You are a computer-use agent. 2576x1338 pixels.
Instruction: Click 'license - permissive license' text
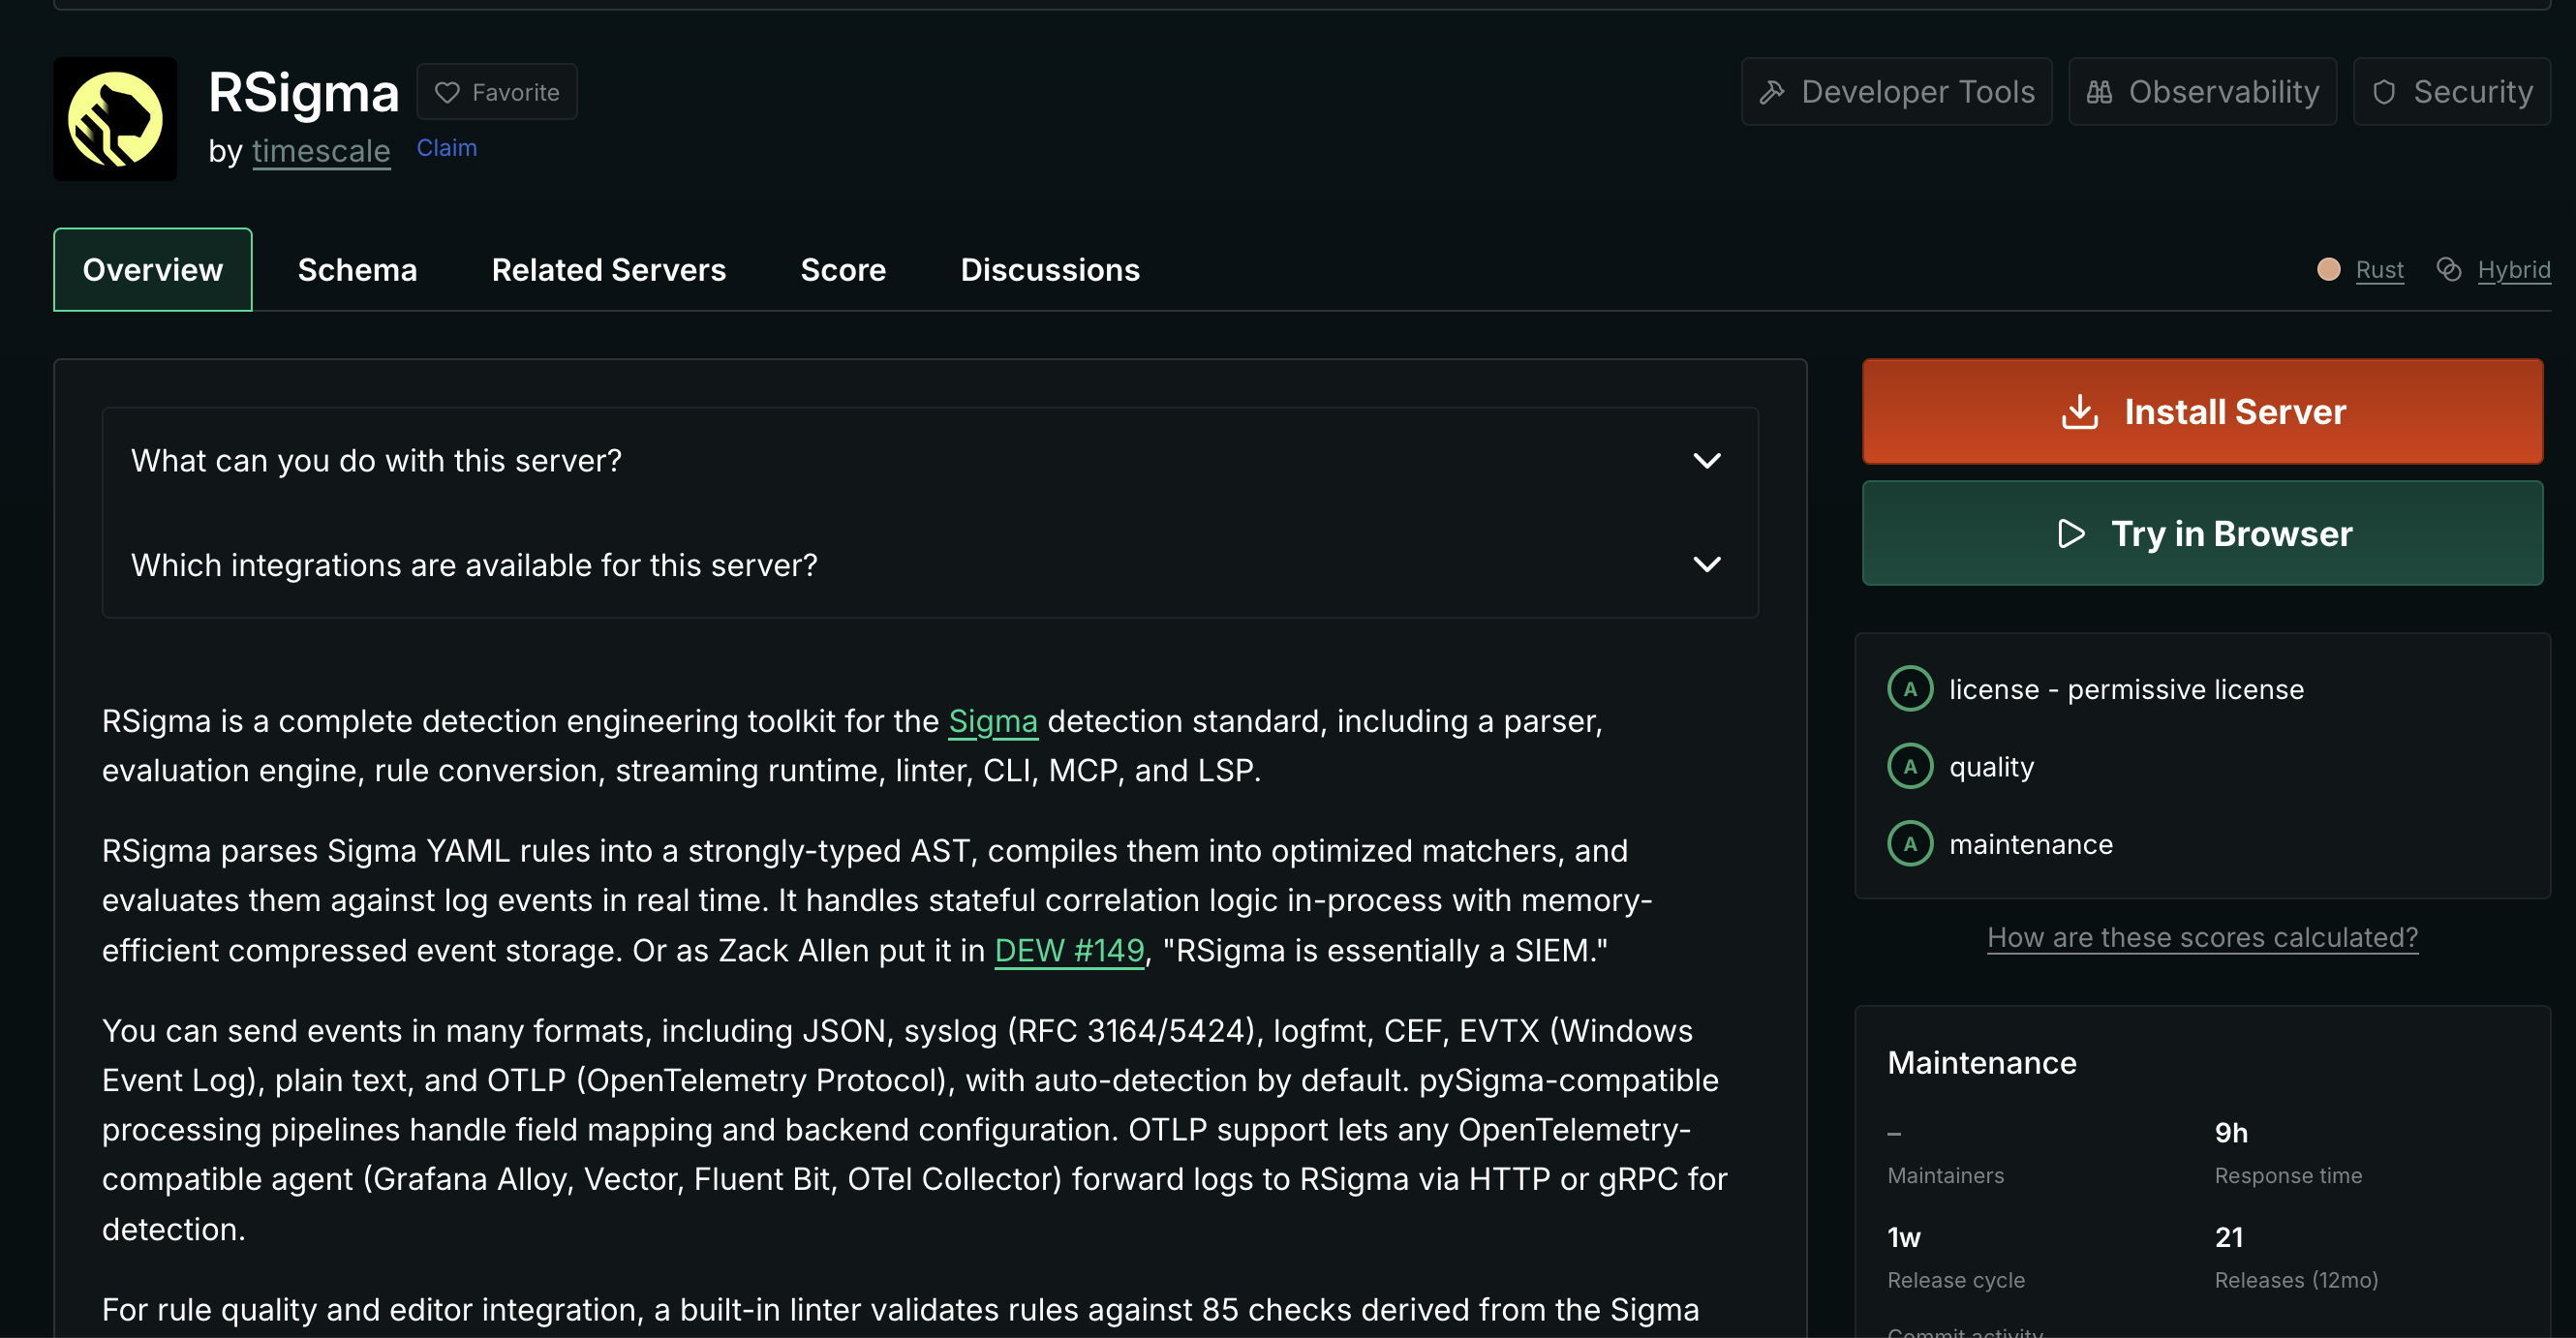pos(2126,689)
